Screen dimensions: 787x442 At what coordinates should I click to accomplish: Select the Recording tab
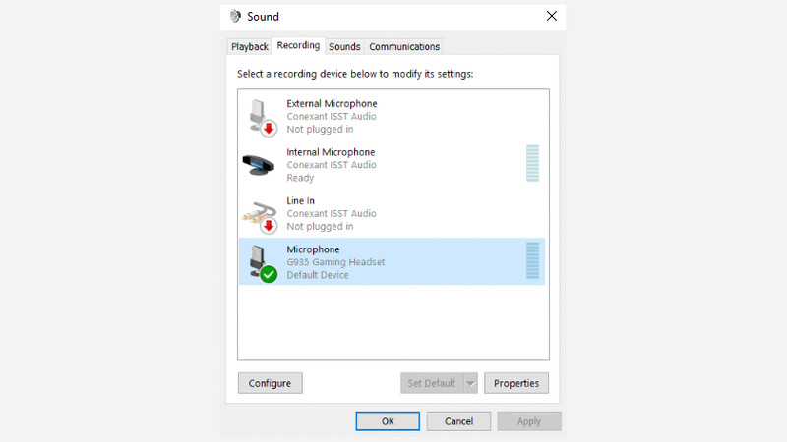pyautogui.click(x=298, y=46)
